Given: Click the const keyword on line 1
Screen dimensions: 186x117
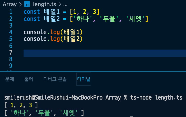Looking at the screenshot, I should coord(32,12).
